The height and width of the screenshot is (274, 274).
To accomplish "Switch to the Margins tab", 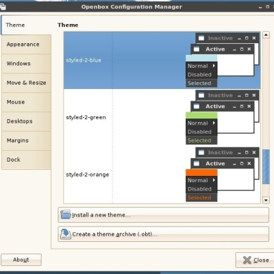I will pyautogui.click(x=26, y=140).
